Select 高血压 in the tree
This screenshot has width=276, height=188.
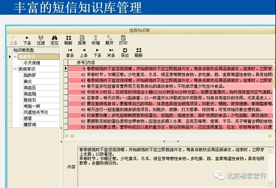click(41, 88)
